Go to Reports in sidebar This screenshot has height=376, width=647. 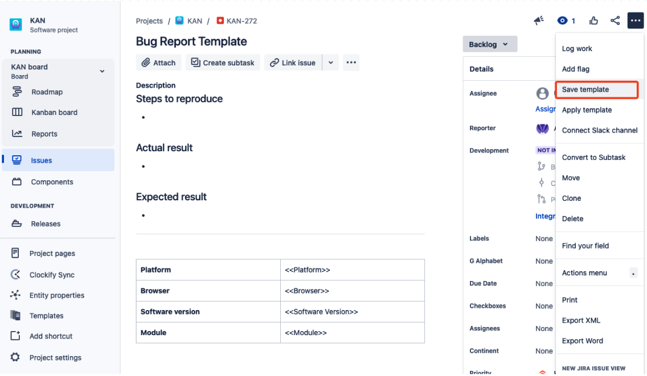pos(44,134)
